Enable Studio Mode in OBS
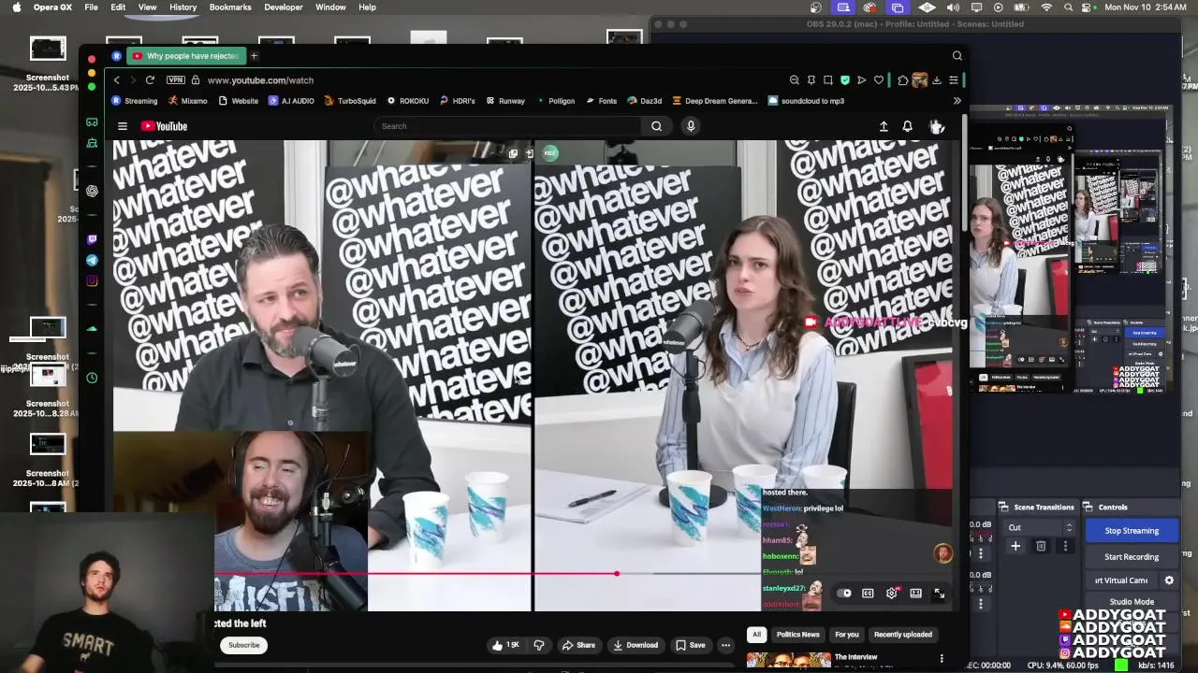 point(1132,602)
